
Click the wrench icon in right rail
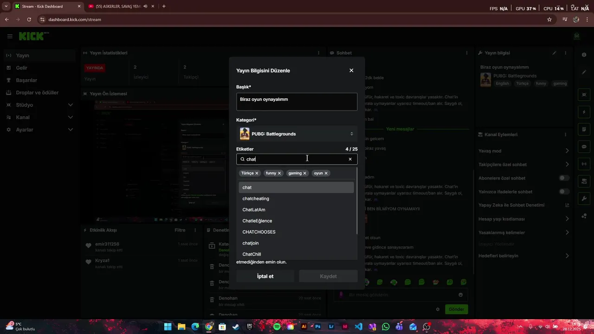coord(584,199)
